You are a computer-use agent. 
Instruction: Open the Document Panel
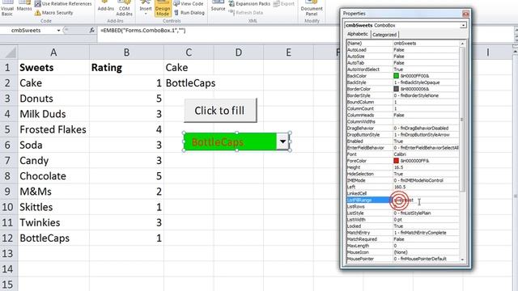(312, 9)
